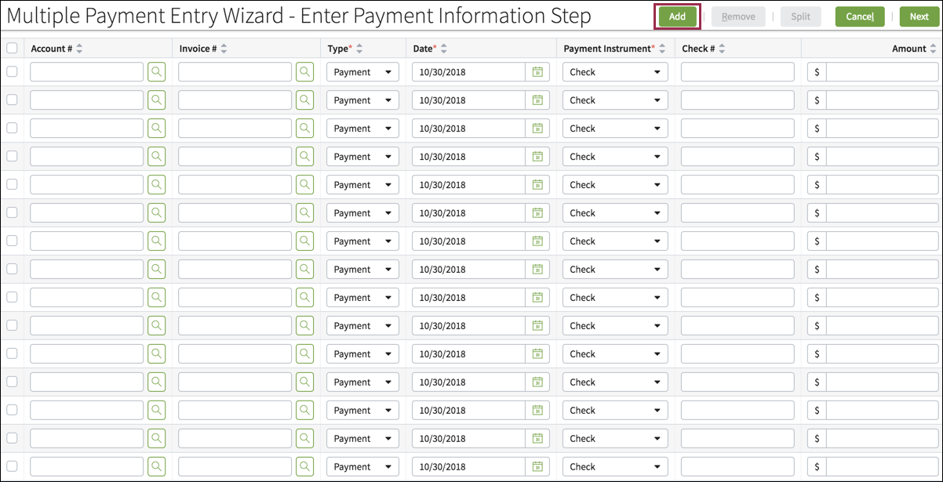The height and width of the screenshot is (482, 943).
Task: Open the Invoice # lookup on the first row
Action: 304,71
